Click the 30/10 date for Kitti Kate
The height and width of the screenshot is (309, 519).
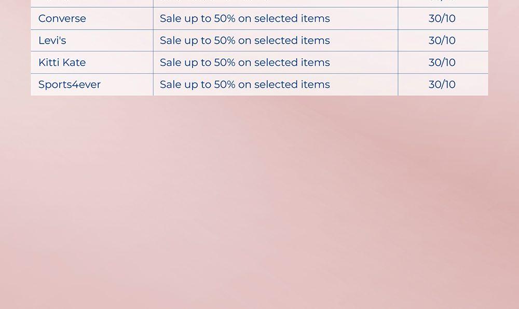pos(442,63)
